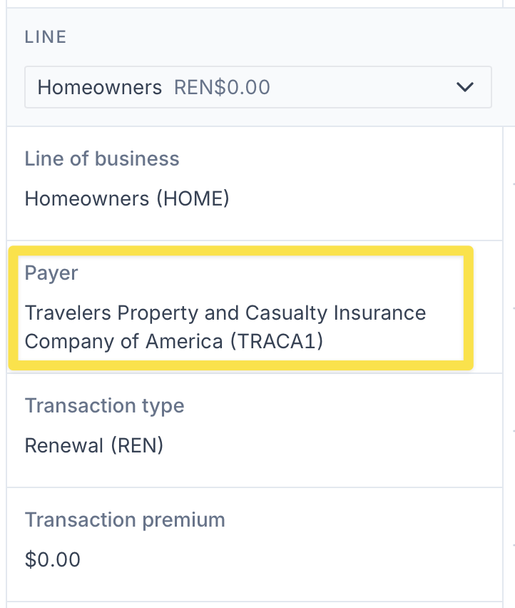Click the word Homeowners in the Line dropdown
The image size is (515, 608).
(100, 87)
